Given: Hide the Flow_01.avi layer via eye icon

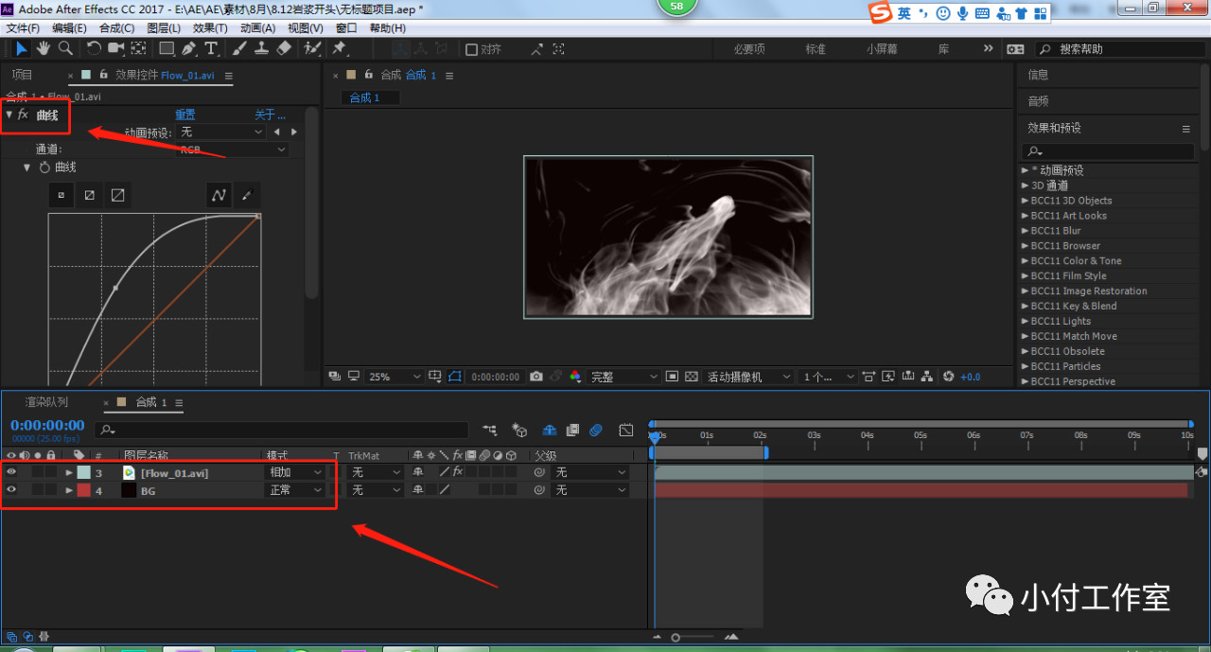Looking at the screenshot, I should click(11, 472).
